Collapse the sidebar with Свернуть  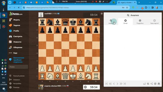click(17, 80)
